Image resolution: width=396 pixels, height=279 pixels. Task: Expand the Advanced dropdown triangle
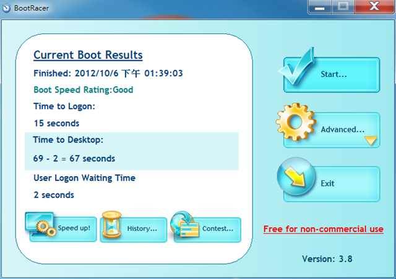(371, 141)
